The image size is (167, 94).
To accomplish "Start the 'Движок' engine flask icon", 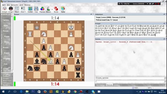I will point(49,9).
